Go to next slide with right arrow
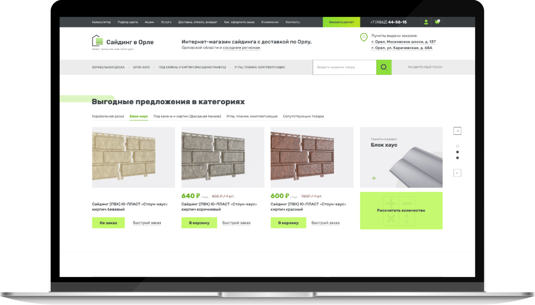Image resolution: width=535 pixels, height=305 pixels. (x=457, y=131)
